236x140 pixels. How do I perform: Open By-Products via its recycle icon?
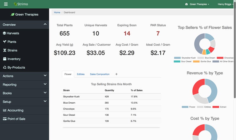point(4,67)
